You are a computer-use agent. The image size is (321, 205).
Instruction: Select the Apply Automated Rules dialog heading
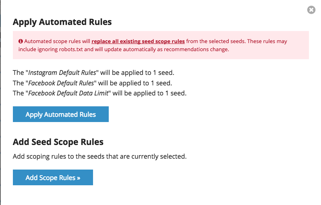(x=62, y=22)
